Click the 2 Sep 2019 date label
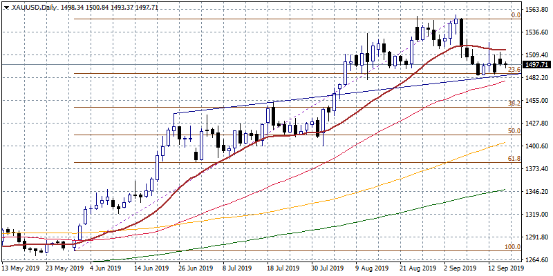Image resolution: width=553 pixels, height=276 pixels. [x=460, y=268]
